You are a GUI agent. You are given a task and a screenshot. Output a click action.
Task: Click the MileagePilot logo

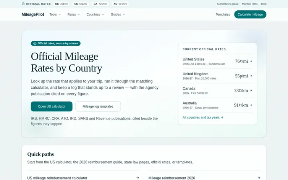click(x=33, y=15)
